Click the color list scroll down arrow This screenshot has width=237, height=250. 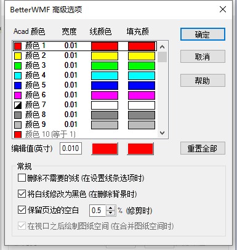coord(162,133)
